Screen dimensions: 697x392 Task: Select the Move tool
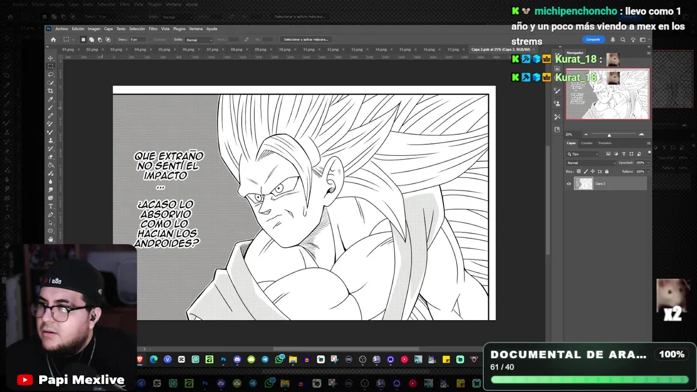(x=51, y=58)
